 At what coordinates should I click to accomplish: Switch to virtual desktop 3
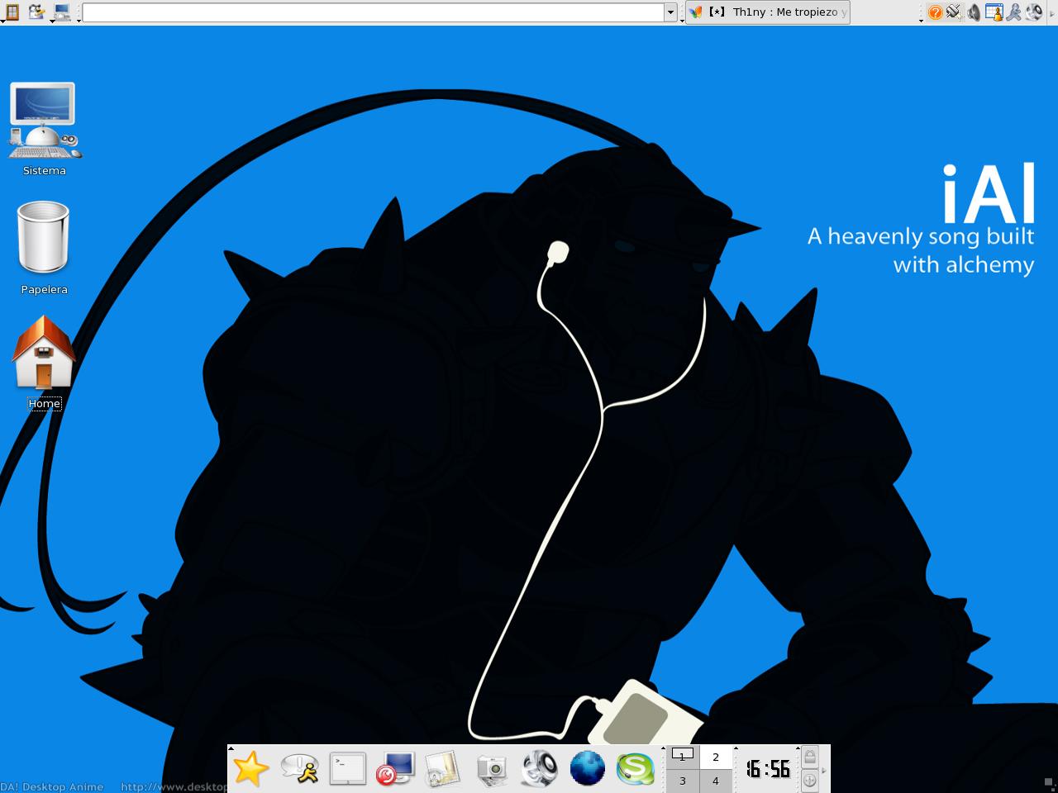click(683, 781)
